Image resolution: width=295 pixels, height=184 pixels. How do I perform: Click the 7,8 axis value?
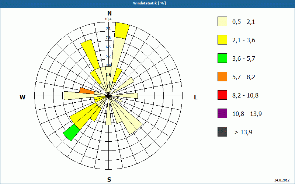click(108, 38)
